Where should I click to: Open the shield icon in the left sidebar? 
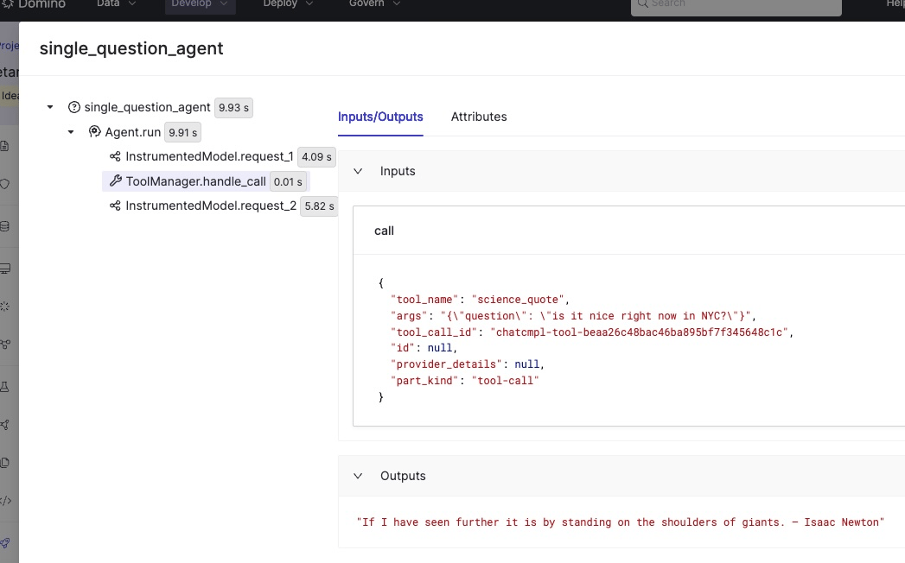(4, 184)
